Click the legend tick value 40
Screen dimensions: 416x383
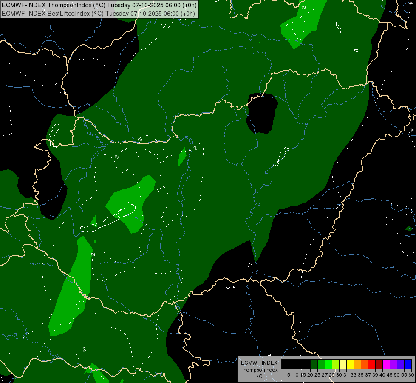pos(382,375)
